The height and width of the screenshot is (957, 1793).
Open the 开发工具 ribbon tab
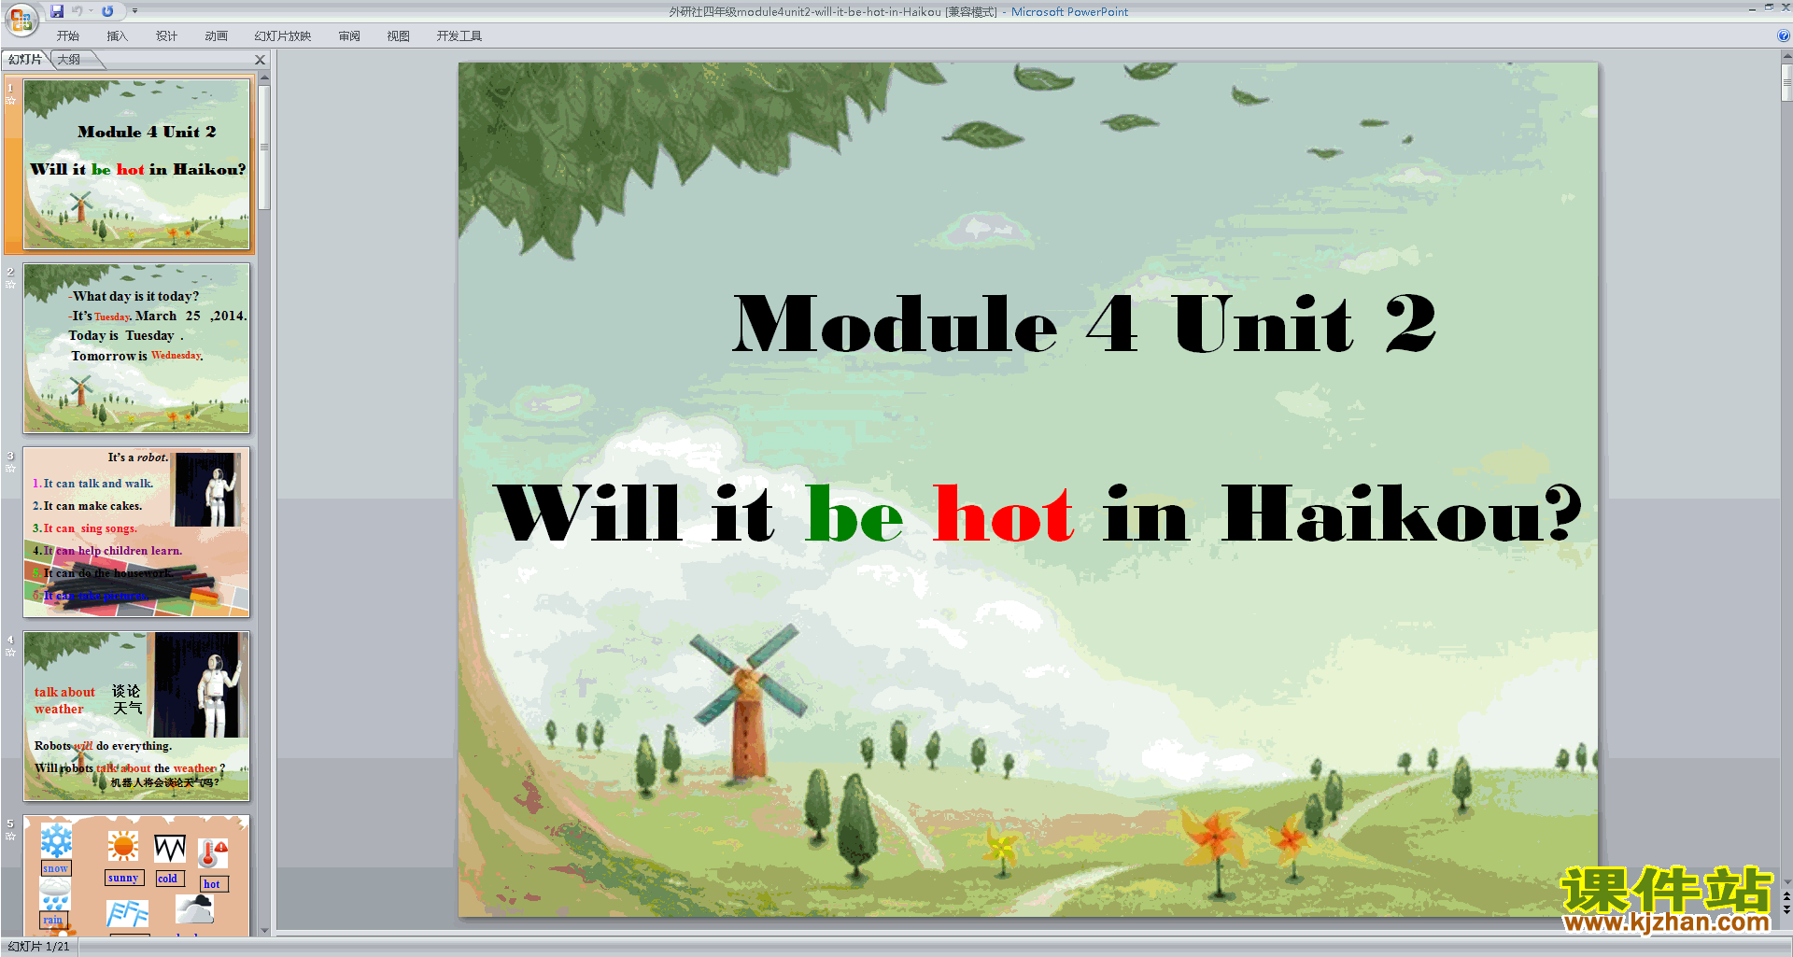[x=459, y=36]
